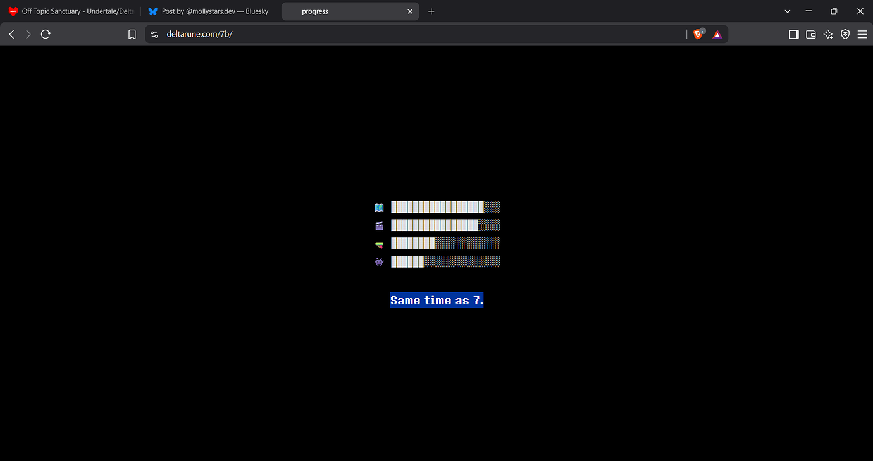This screenshot has width=873, height=461.
Task: Switch to the Off Topic Sanctuary tab
Action: (x=71, y=11)
